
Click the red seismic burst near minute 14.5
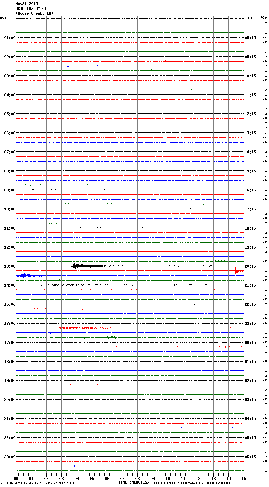coord(239,271)
